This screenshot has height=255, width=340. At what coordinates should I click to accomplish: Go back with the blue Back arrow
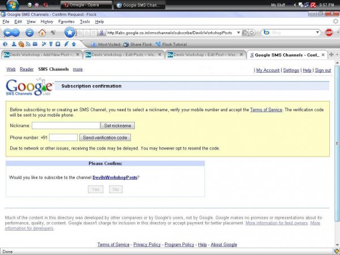9,33
